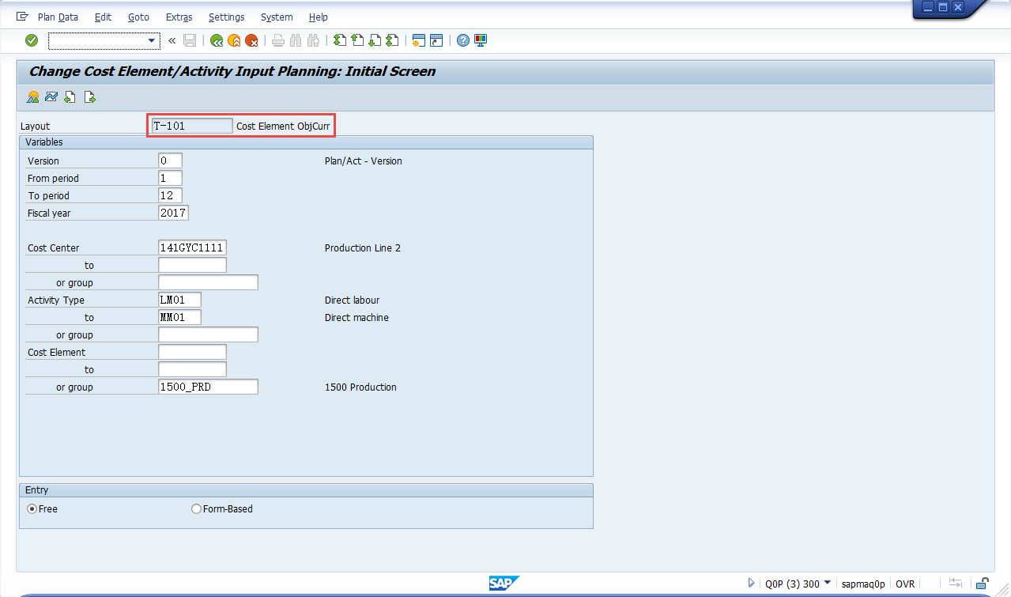Click the Cost Center 'or group' field

click(208, 282)
